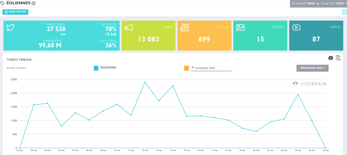Click the ÉOLIENNES legend label
The height and width of the screenshot is (155, 347).
(109, 68)
